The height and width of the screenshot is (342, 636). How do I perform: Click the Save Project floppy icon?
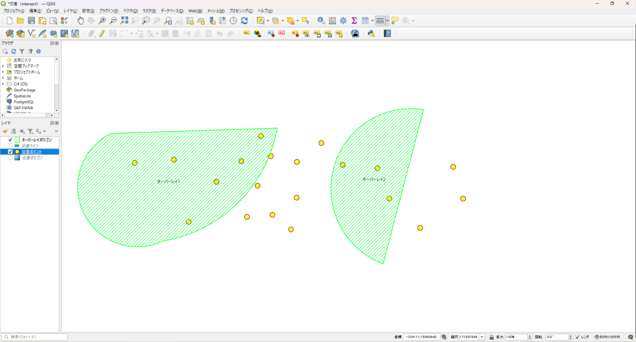pos(31,20)
